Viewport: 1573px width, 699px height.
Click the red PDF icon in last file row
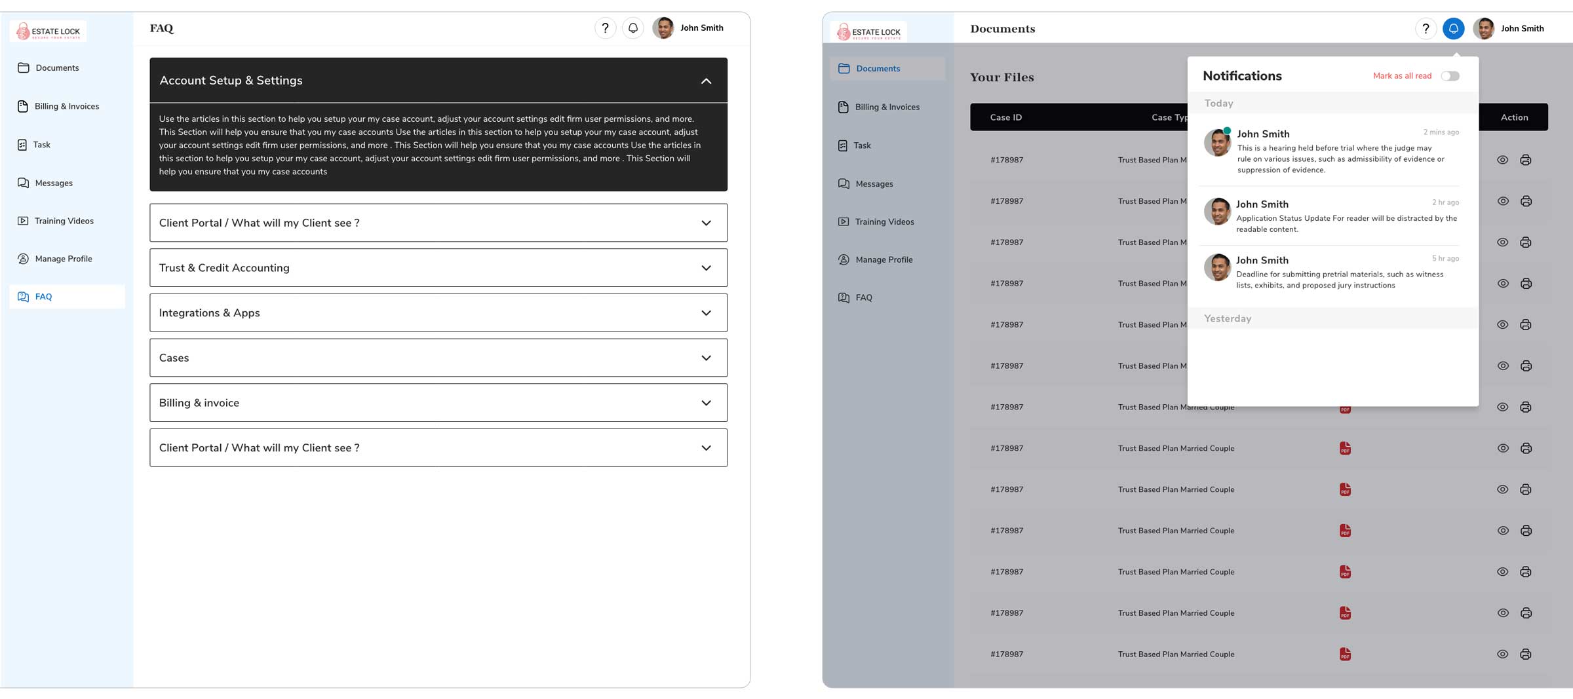(1345, 654)
